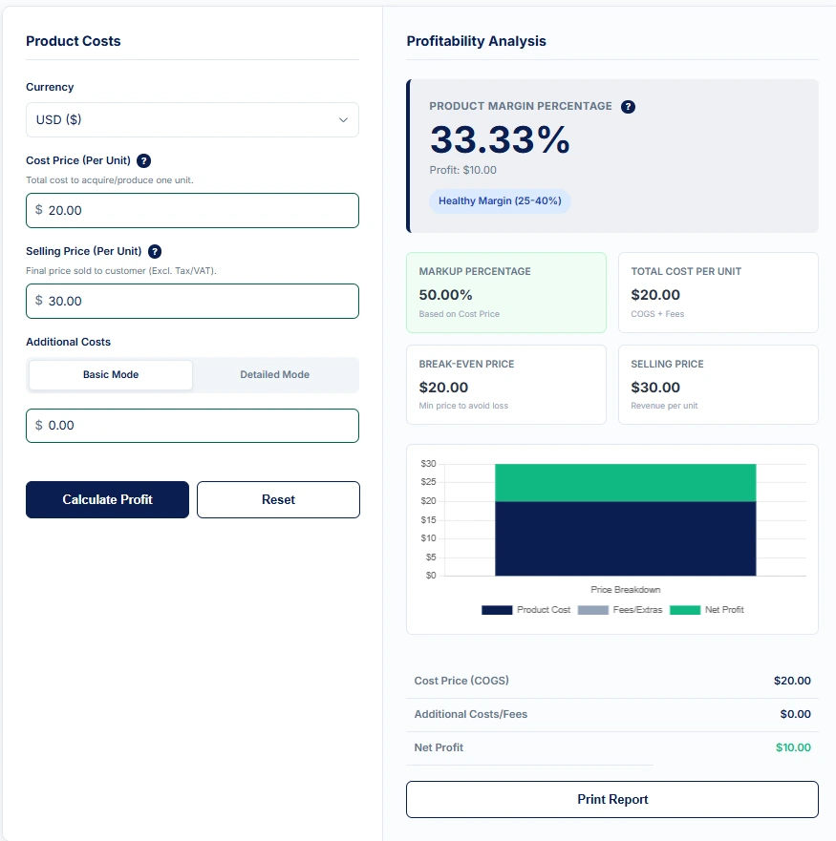Select Basic Mode

click(110, 374)
